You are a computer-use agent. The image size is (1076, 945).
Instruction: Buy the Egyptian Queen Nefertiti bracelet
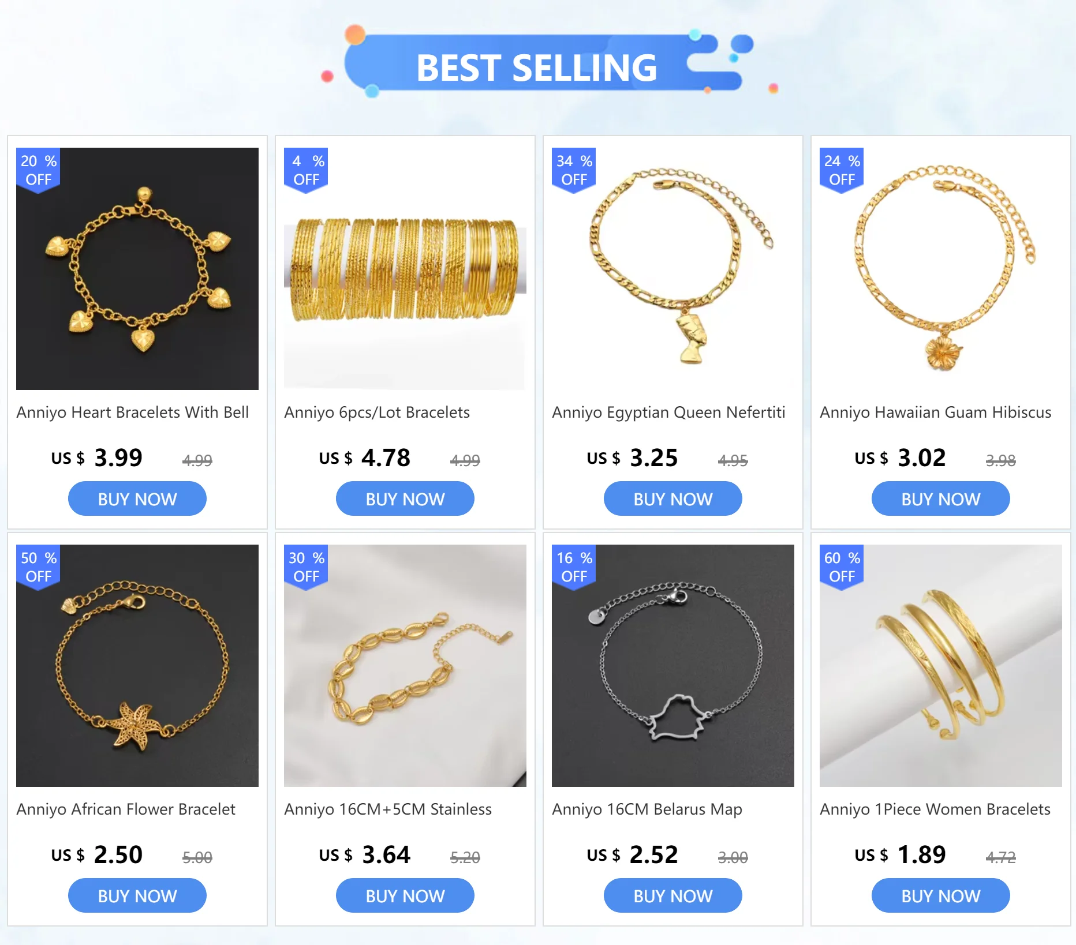(x=673, y=498)
